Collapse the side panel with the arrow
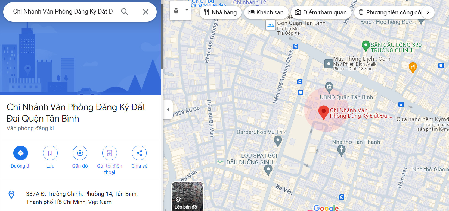Image resolution: width=449 pixels, height=211 pixels. click(168, 110)
